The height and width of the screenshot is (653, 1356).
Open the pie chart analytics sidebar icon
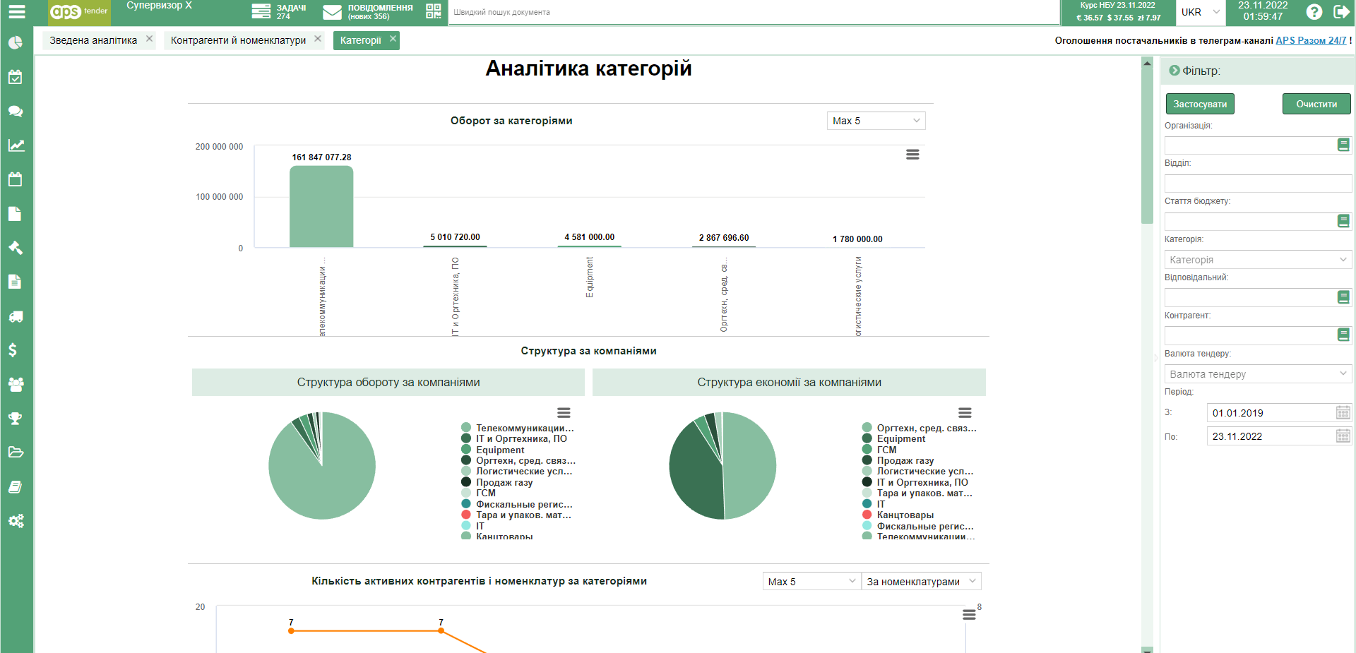pyautogui.click(x=16, y=42)
